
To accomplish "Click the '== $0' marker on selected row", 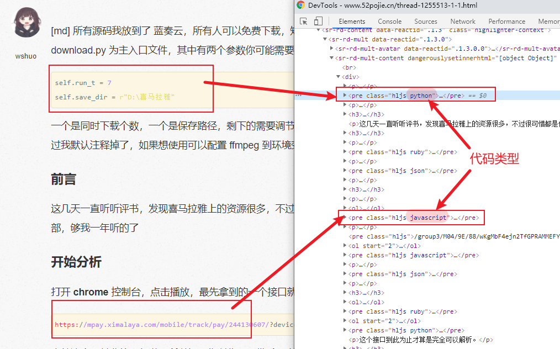I will (x=478, y=96).
